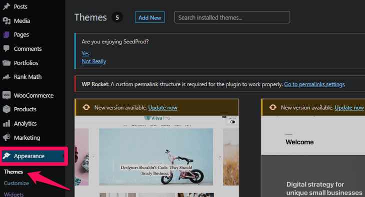Click Update now on Vilva Pro theme

click(x=162, y=108)
